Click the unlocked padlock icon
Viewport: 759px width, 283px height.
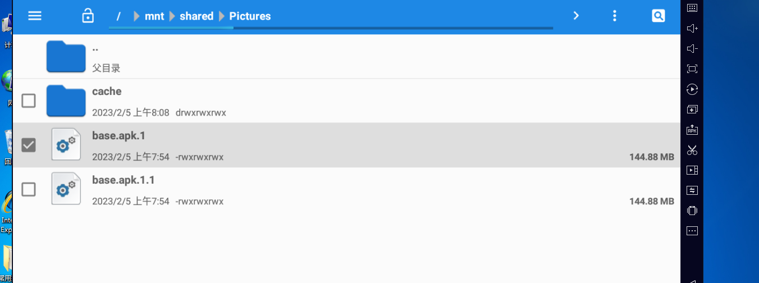click(88, 16)
